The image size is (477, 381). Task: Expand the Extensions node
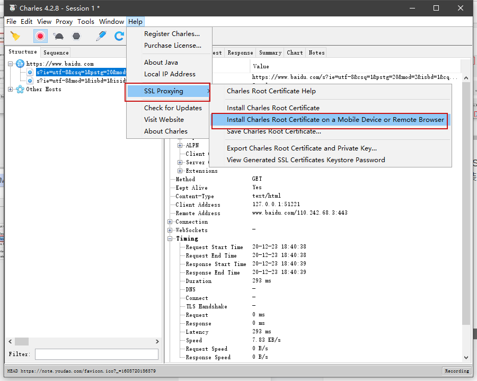point(180,171)
